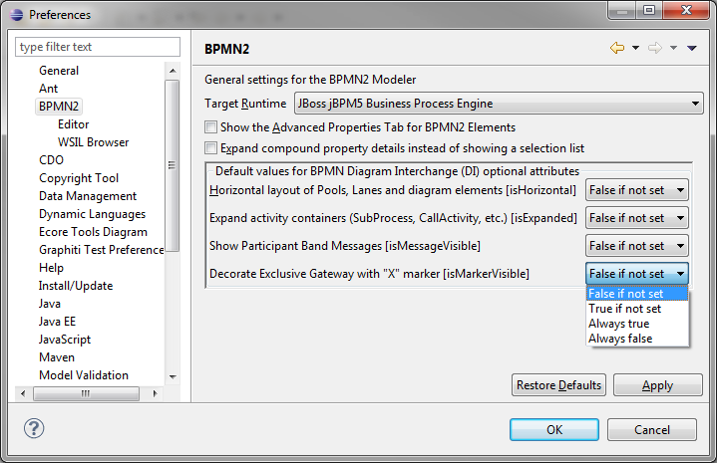Click the Cancel button
The height and width of the screenshot is (463, 717).
(x=652, y=430)
